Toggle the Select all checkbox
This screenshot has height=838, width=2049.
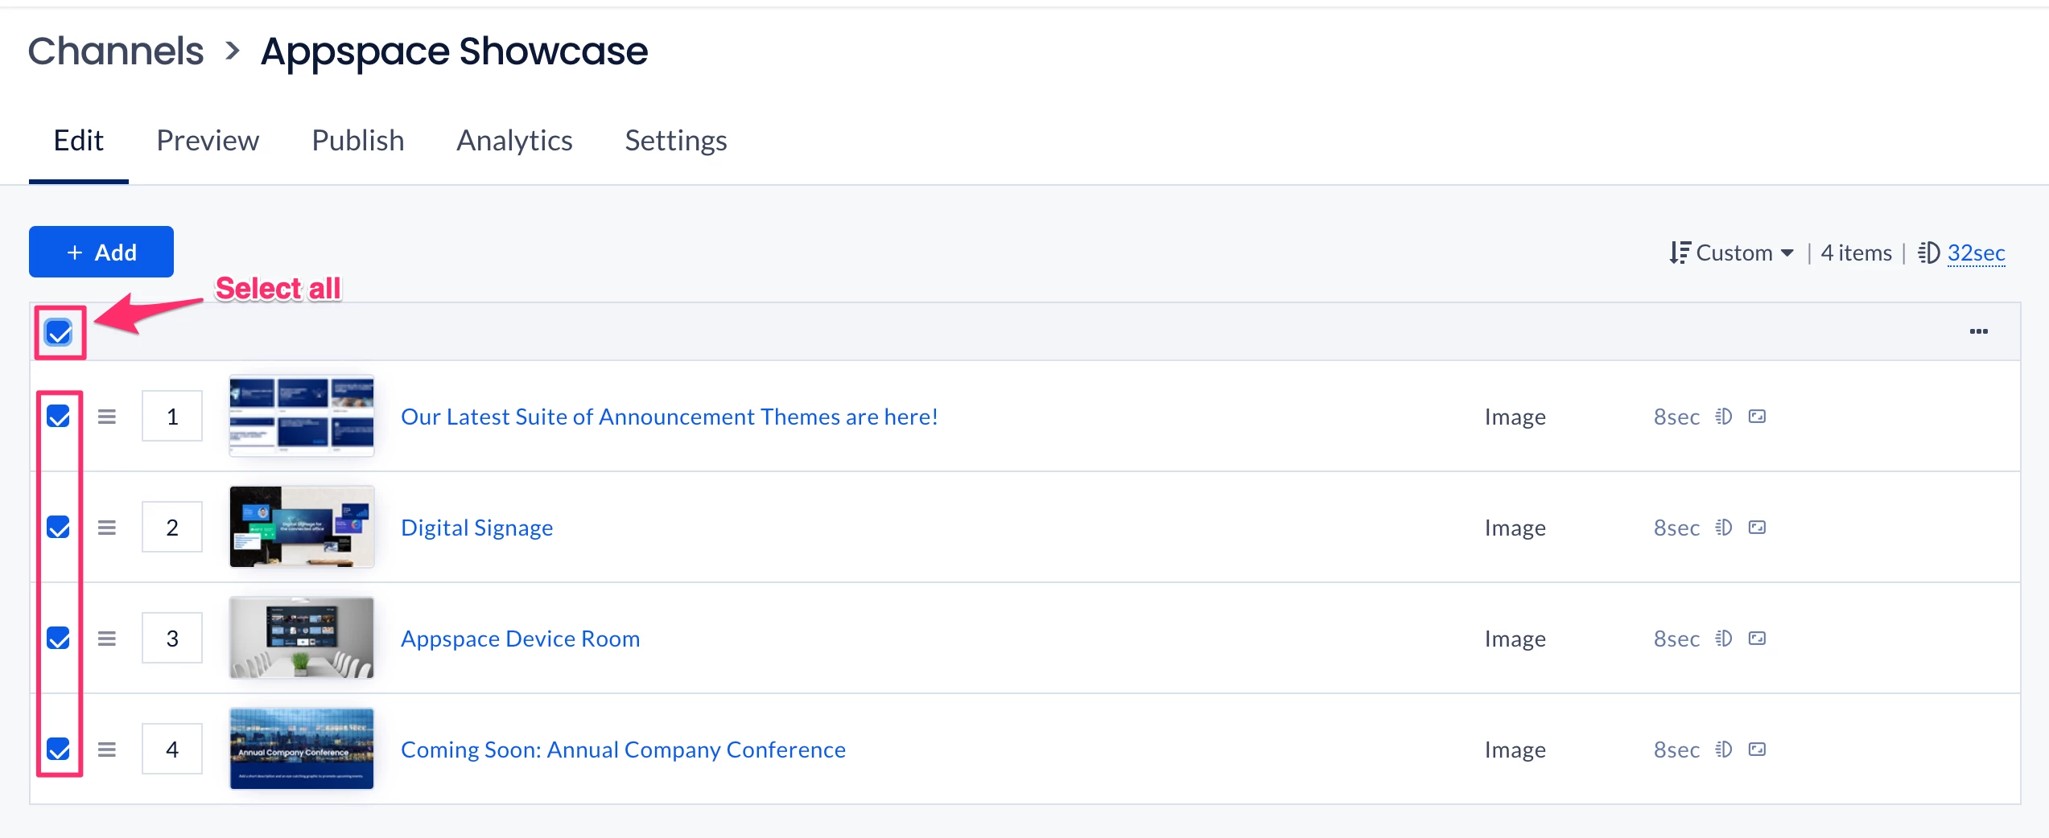[59, 332]
